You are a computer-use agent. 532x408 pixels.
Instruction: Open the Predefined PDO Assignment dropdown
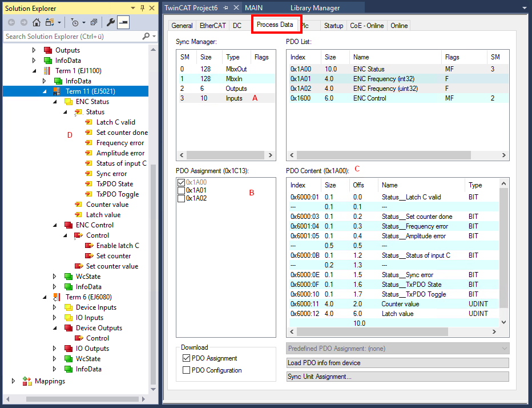(x=398, y=349)
